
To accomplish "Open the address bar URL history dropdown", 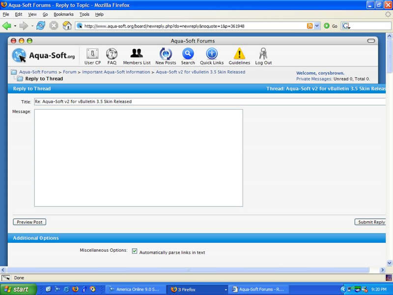I will 317,26.
